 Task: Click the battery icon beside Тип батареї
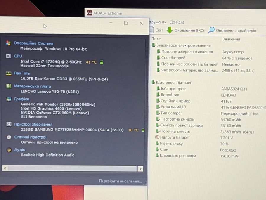click(158, 113)
